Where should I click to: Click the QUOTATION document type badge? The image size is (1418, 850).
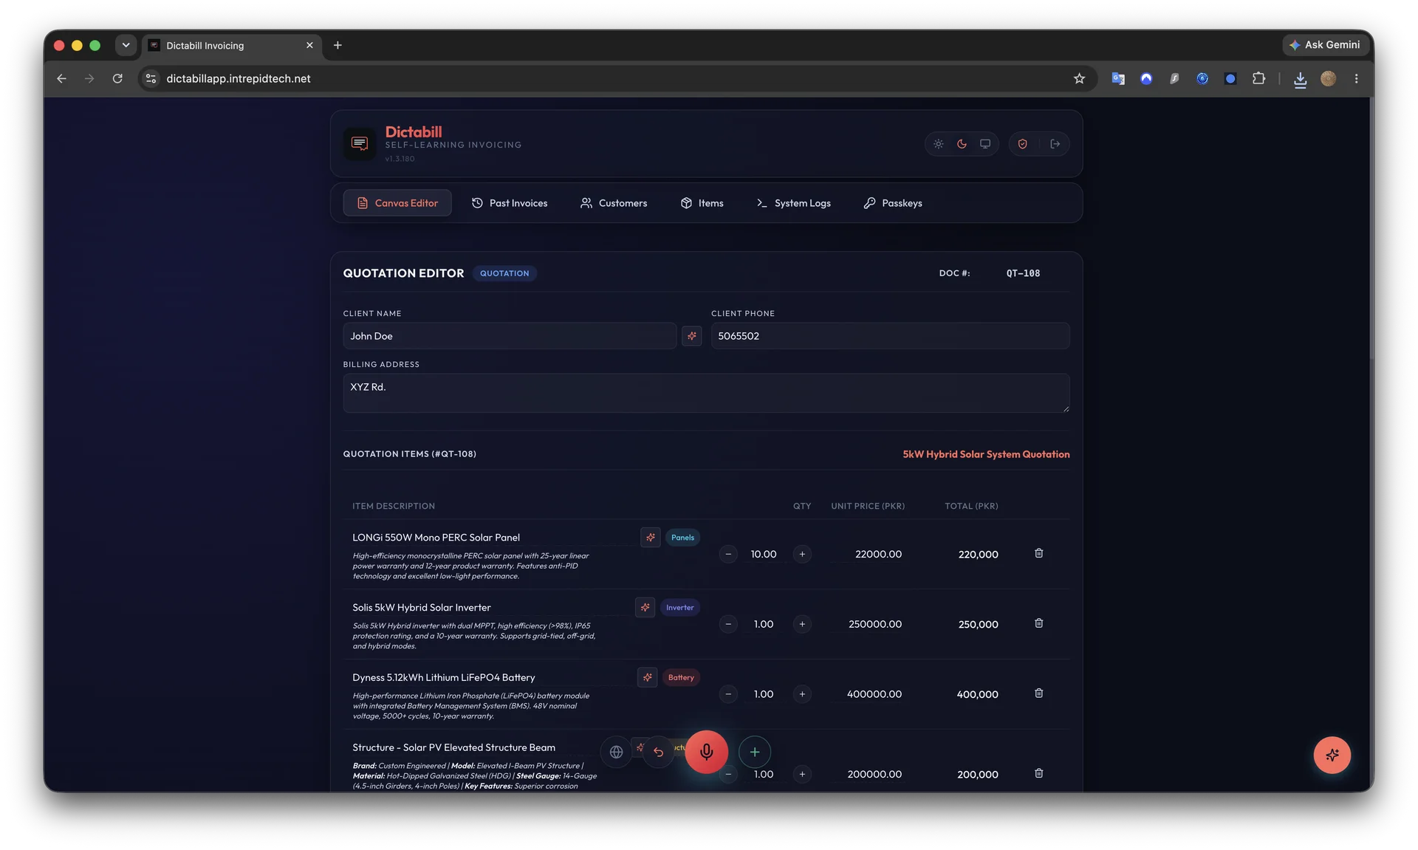504,273
